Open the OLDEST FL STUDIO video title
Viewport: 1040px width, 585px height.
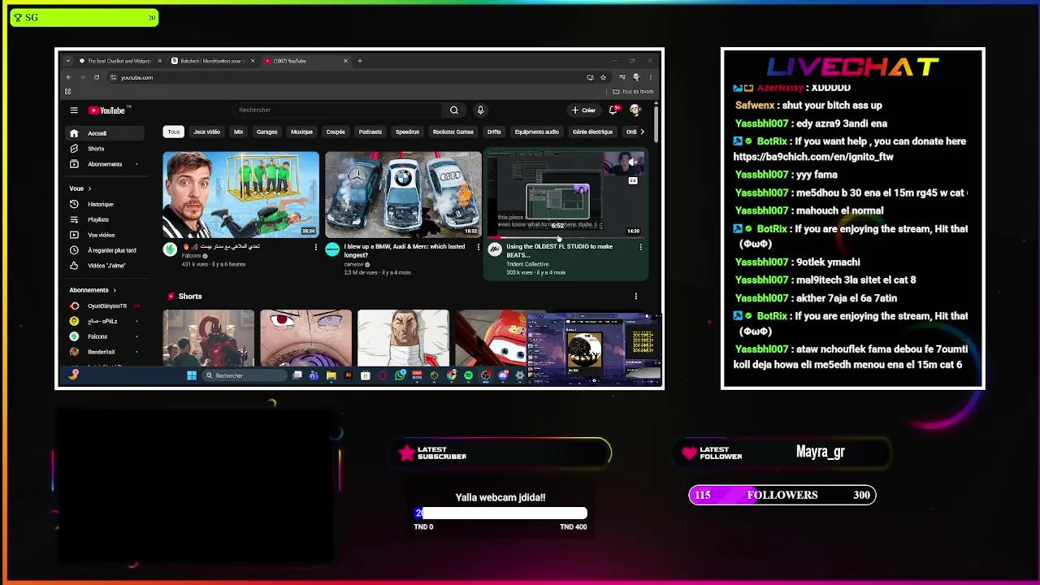pos(559,250)
